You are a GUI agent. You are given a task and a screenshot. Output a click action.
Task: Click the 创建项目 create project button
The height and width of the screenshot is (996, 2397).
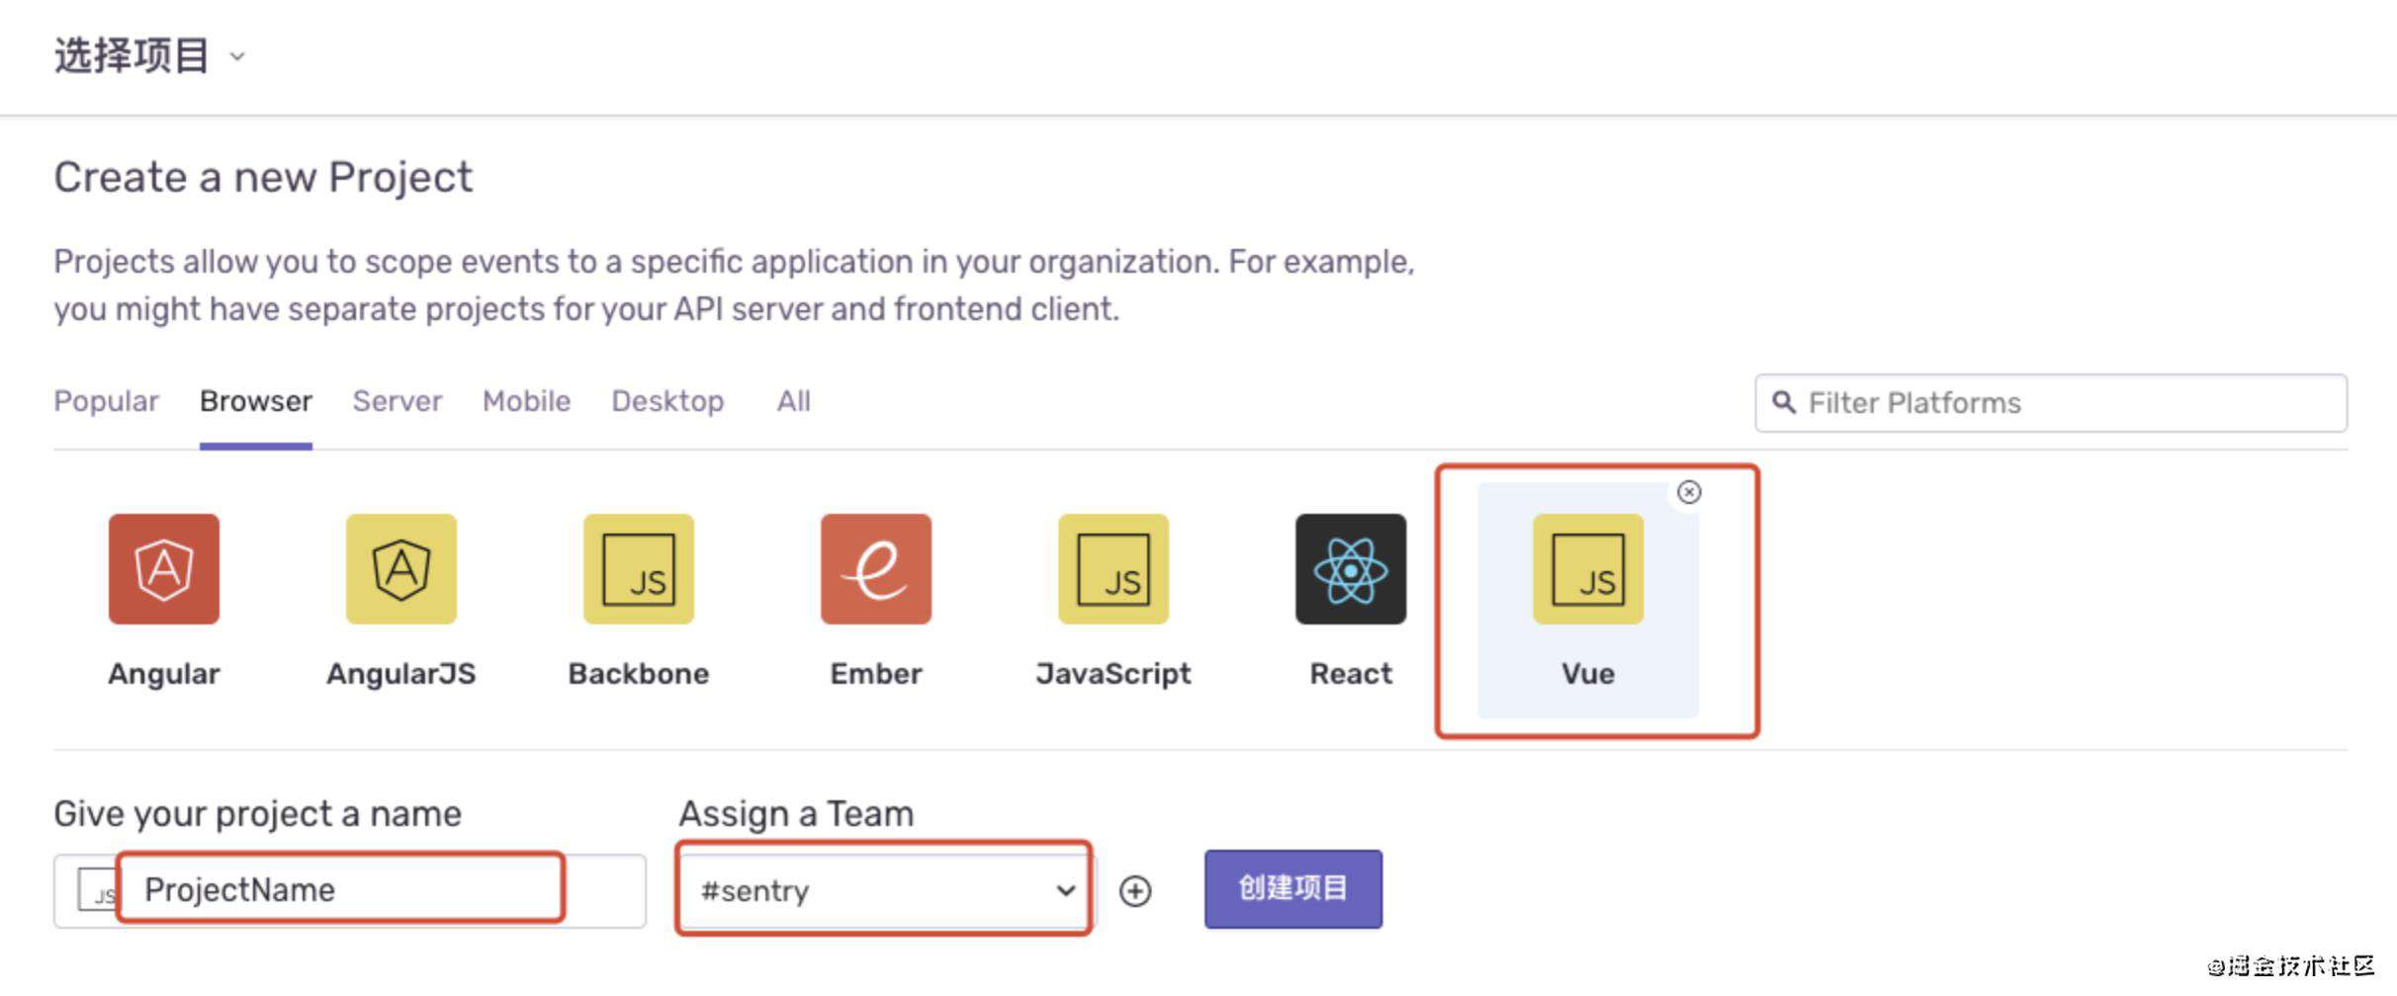(1293, 888)
